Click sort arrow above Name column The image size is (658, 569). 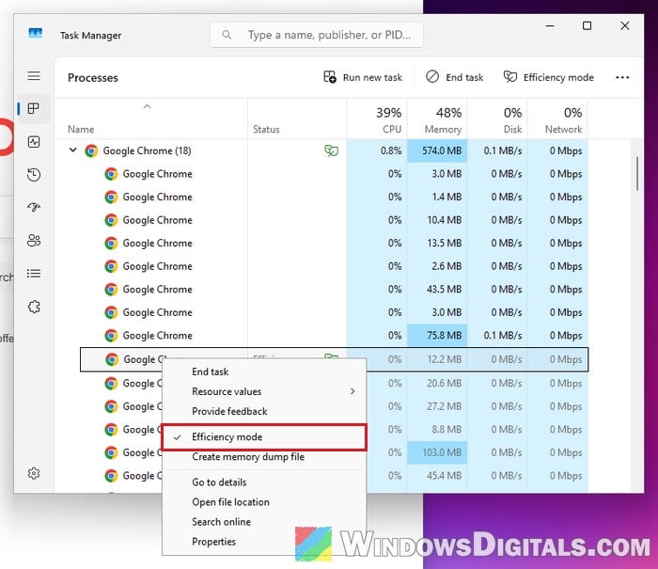coord(147,106)
